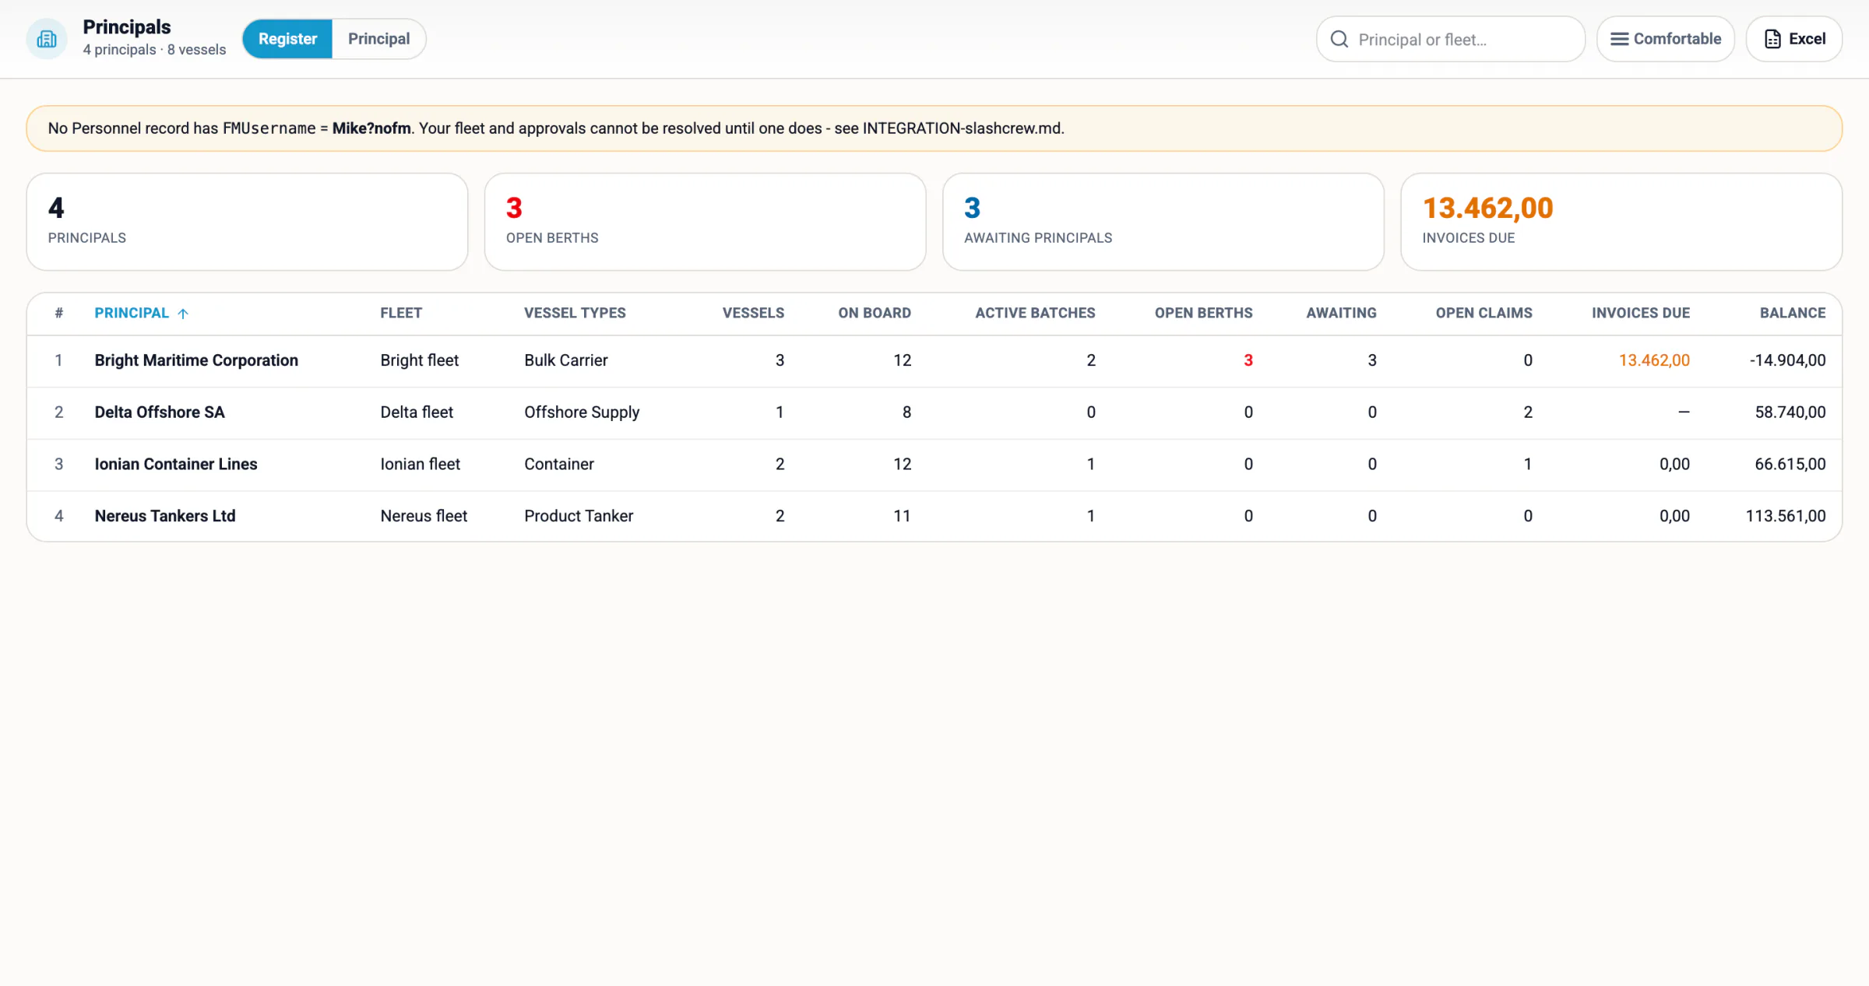Image resolution: width=1869 pixels, height=986 pixels.
Task: Click the Container vessel type cell
Action: [x=558, y=465]
